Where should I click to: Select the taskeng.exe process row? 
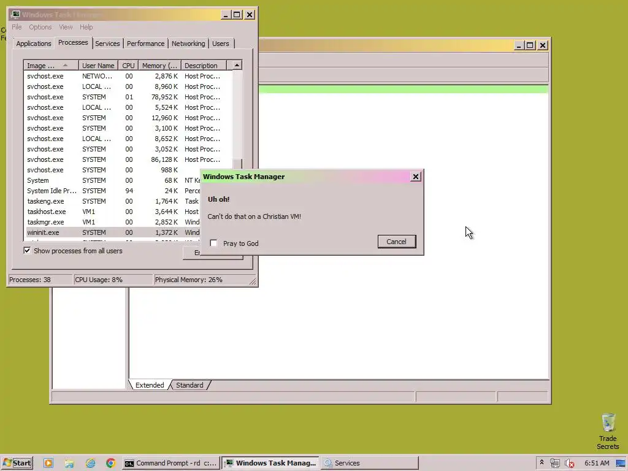pos(113,201)
